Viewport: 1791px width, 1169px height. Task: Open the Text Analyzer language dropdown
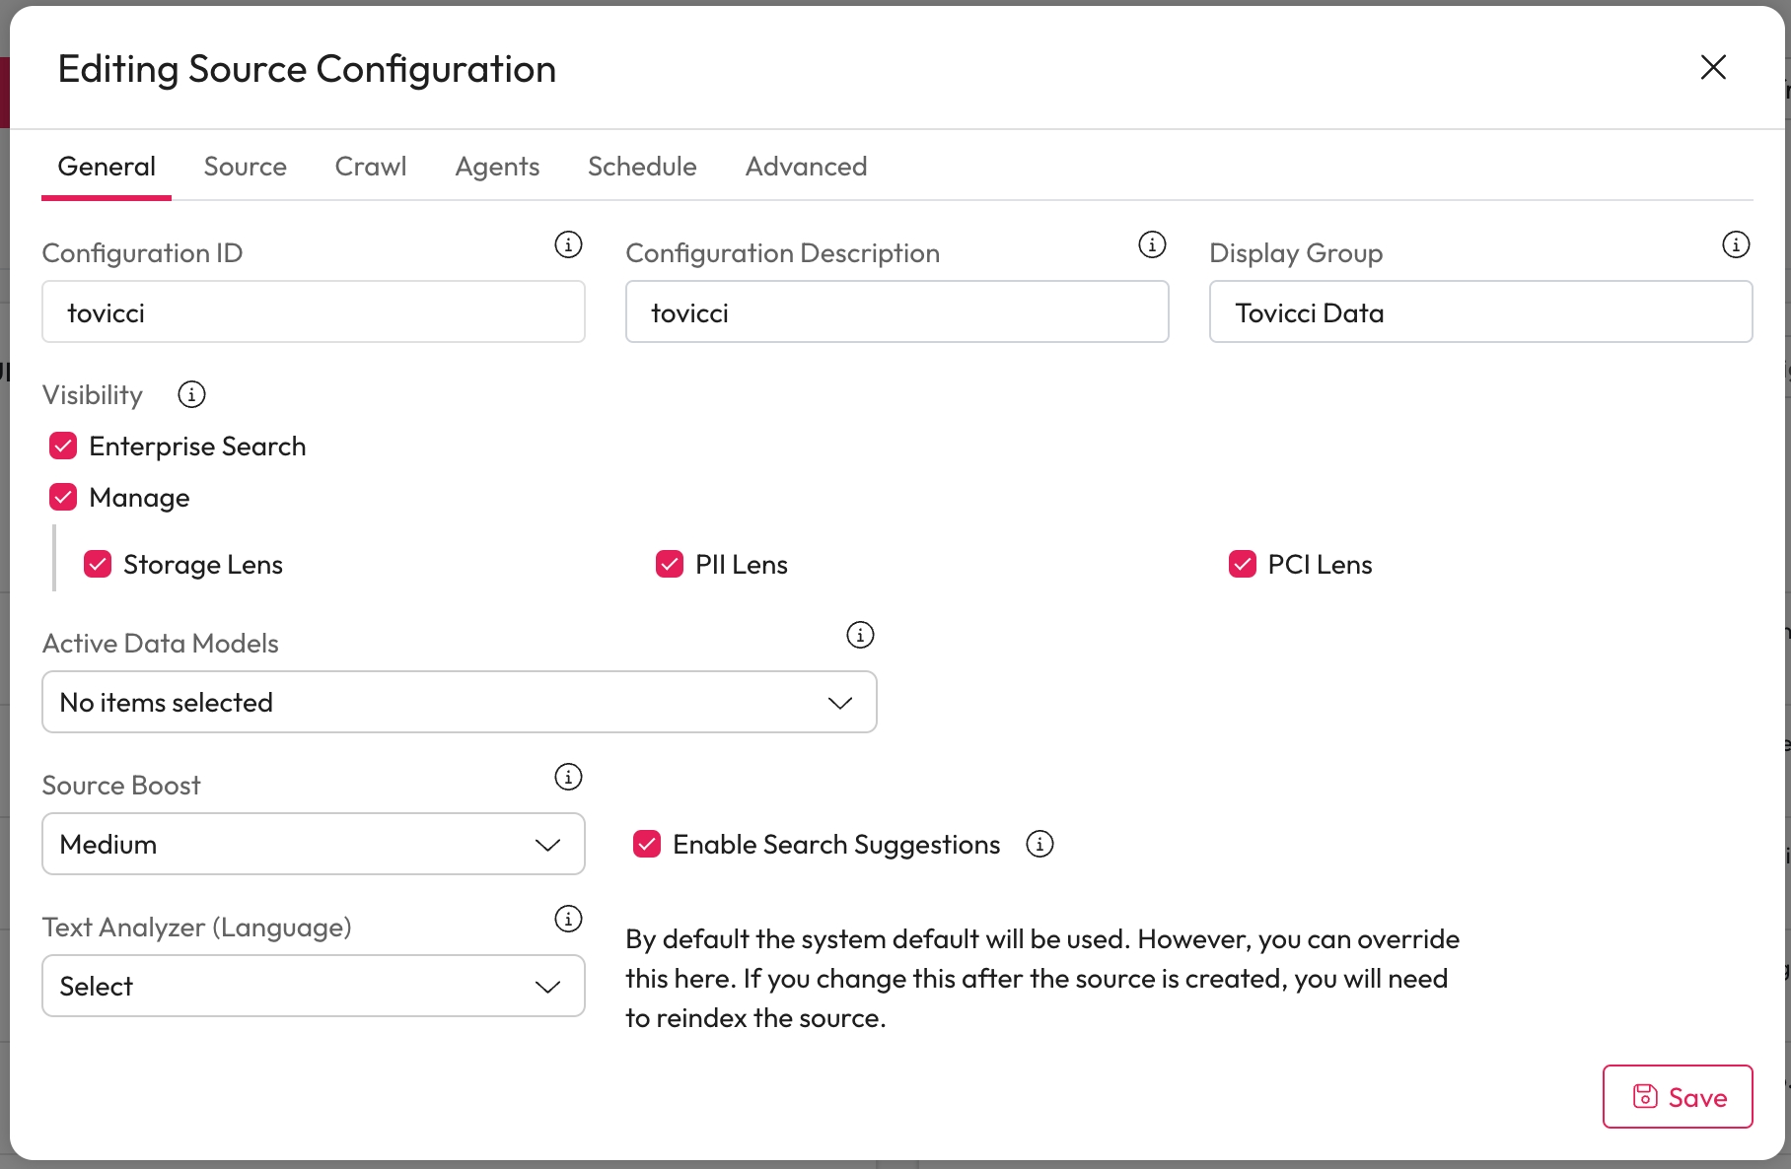tap(314, 987)
